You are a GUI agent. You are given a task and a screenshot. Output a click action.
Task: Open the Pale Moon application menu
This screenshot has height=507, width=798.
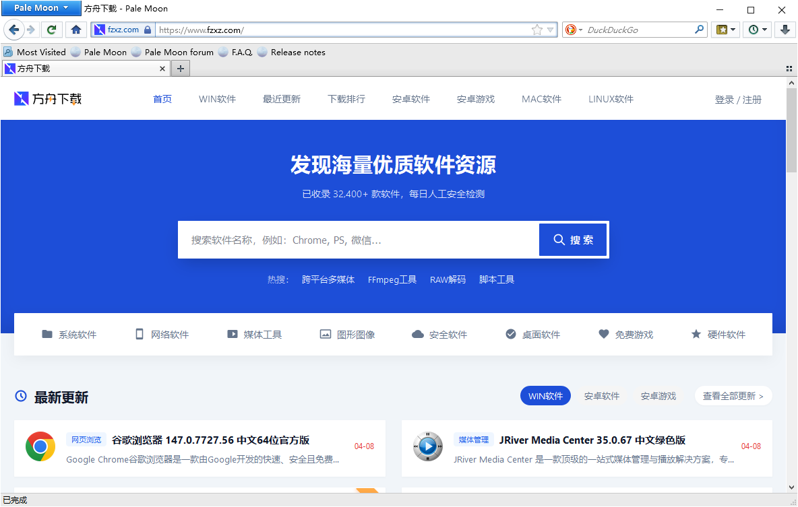(41, 8)
